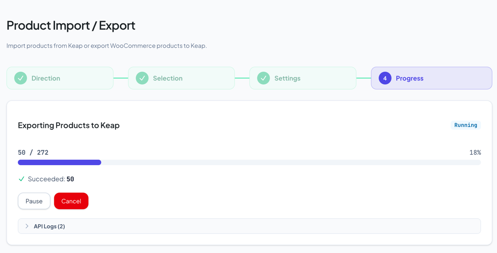
Task: Click the number 4 step circle
Action: point(385,78)
